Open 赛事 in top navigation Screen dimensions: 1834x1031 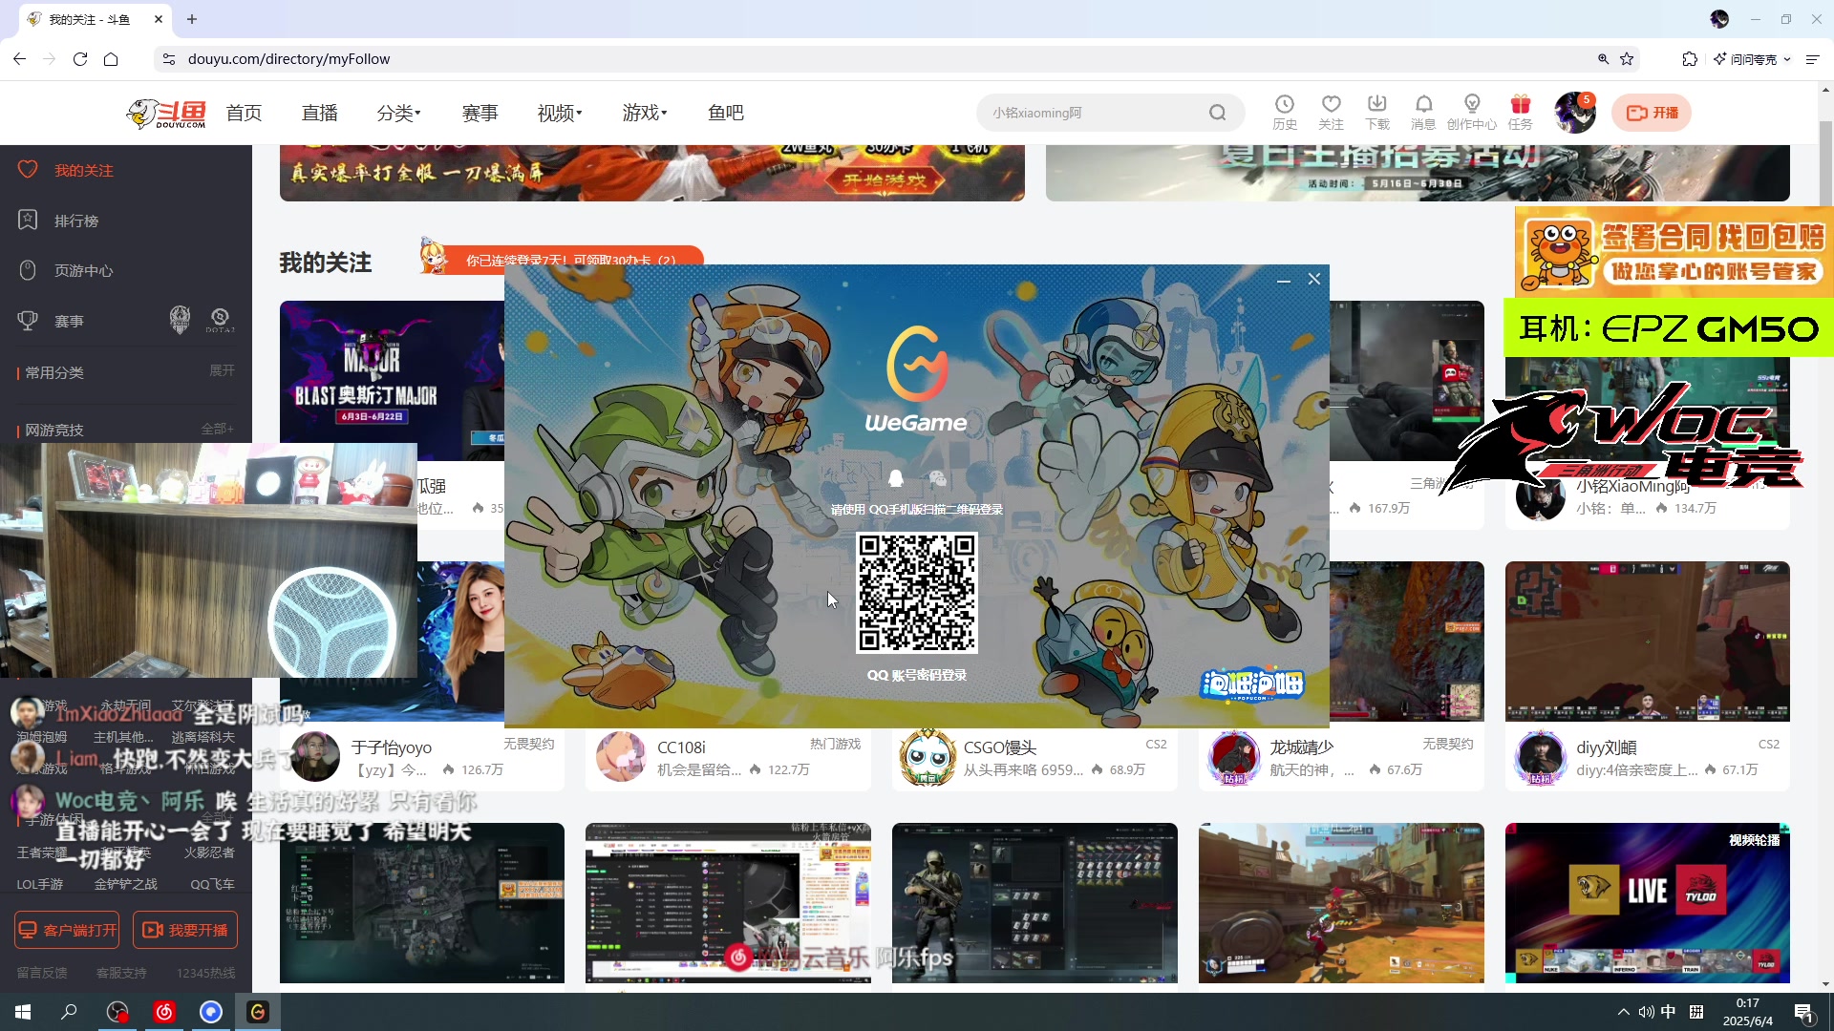click(x=480, y=113)
